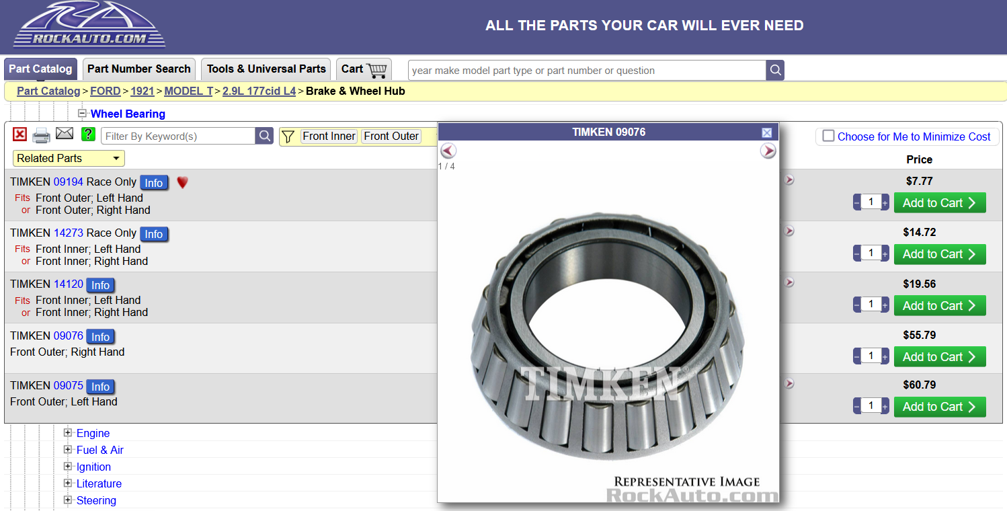Switch to Part Number Search tab

coord(139,69)
